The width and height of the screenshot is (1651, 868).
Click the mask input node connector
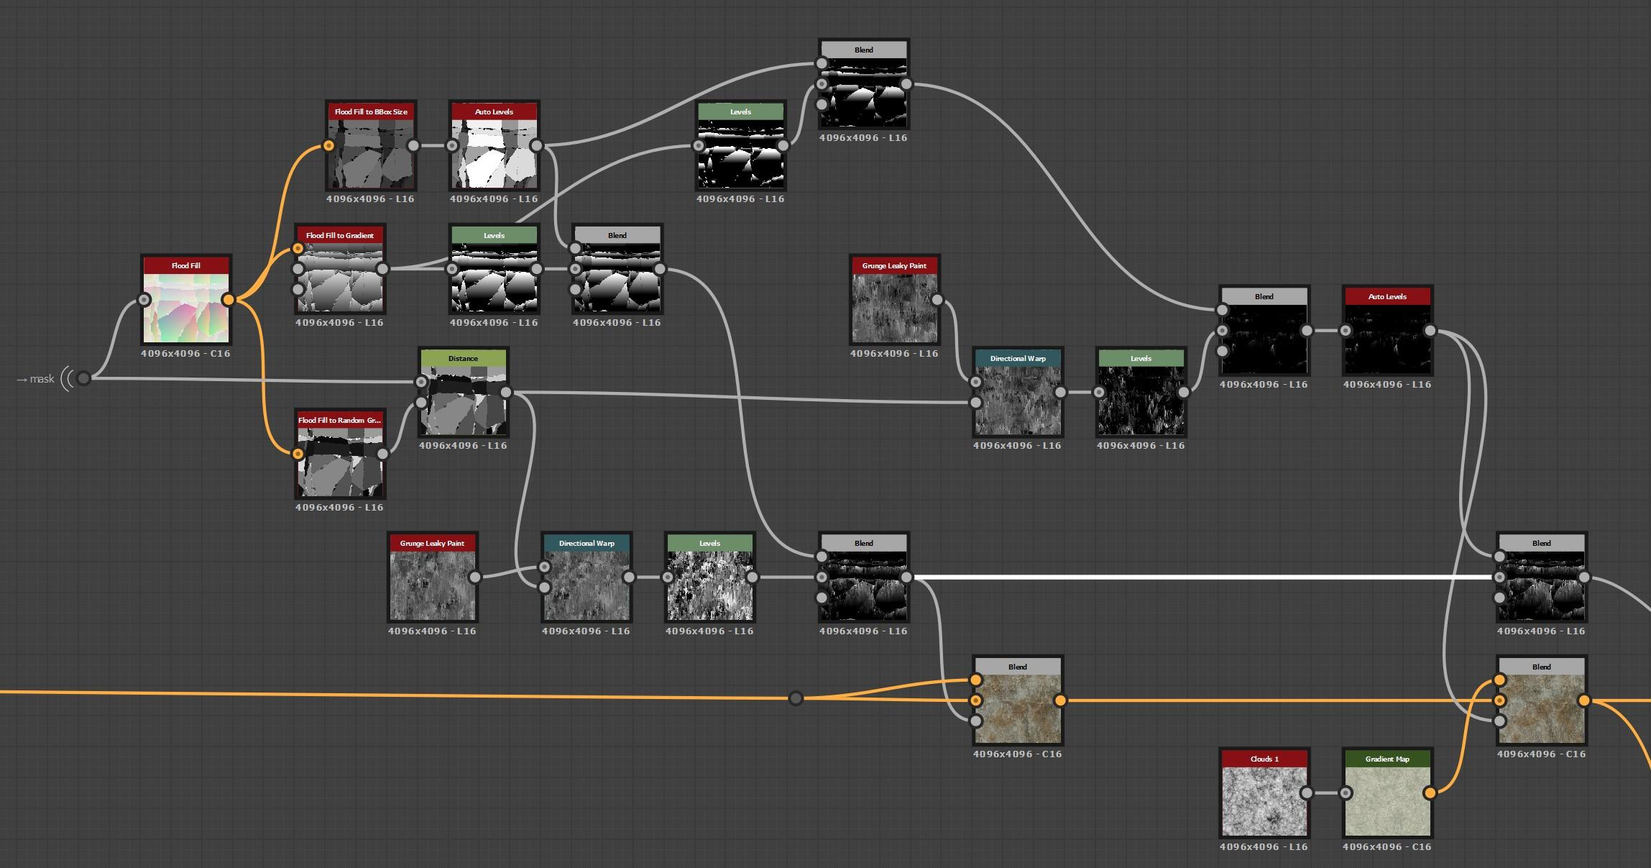pyautogui.click(x=83, y=378)
